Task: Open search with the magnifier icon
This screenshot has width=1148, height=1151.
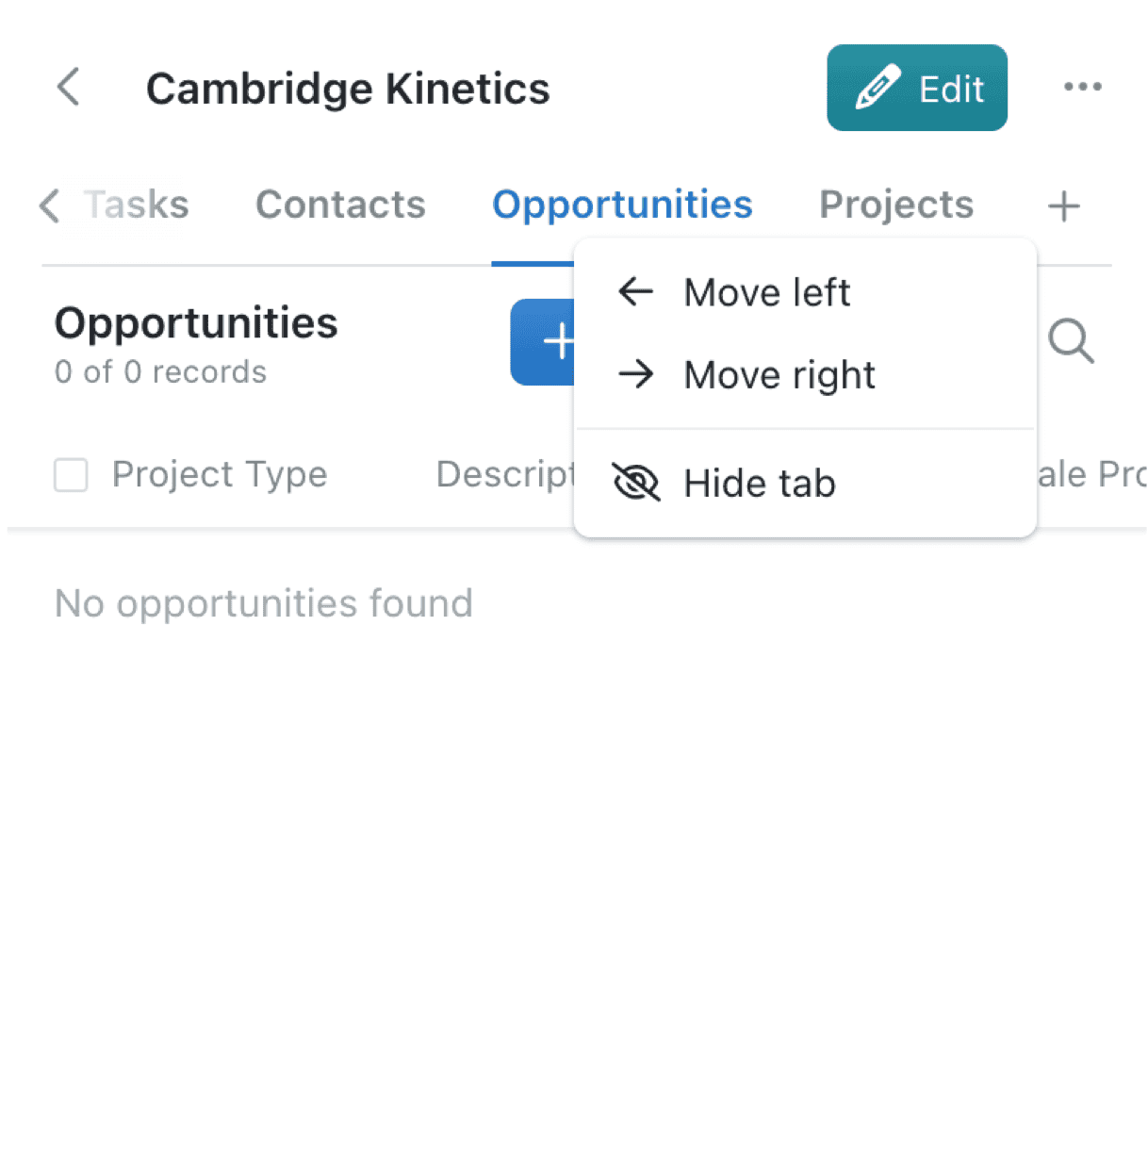Action: 1071,340
